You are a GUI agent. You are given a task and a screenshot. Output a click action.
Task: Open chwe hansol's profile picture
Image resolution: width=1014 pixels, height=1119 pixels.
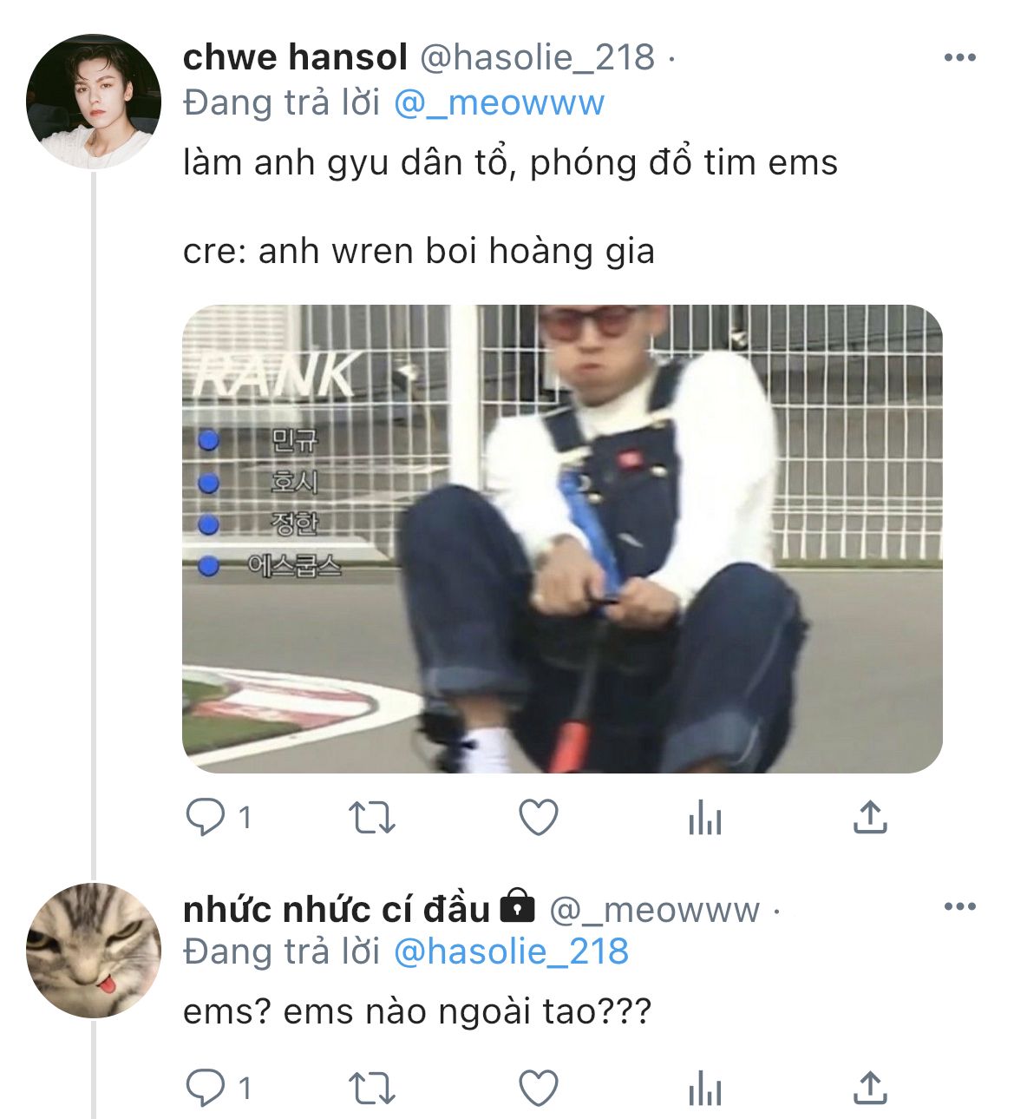click(x=94, y=102)
